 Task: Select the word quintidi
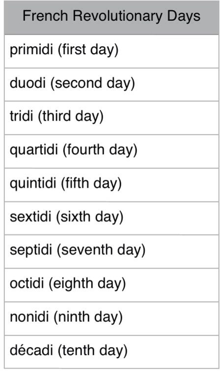[x=33, y=183]
